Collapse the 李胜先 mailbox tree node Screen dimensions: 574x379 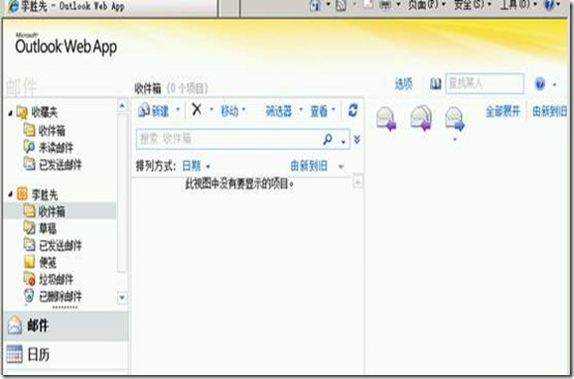(x=10, y=194)
